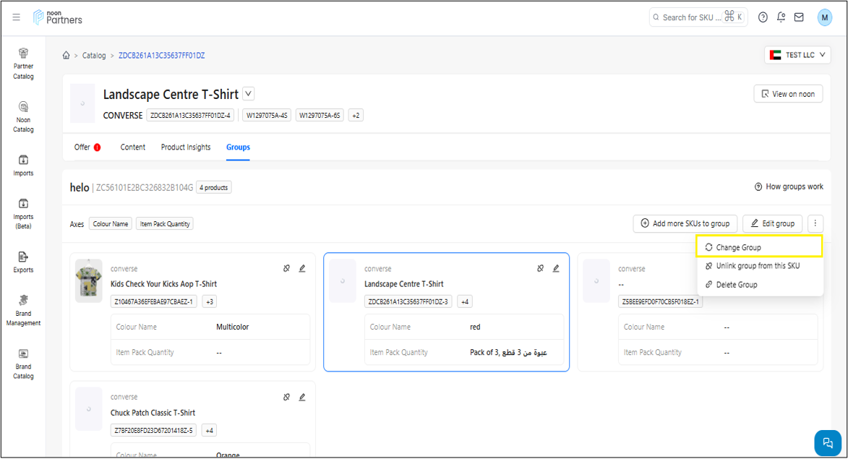Expand the +2 additional SKUs badge
Image resolution: width=848 pixels, height=459 pixels.
(x=356, y=115)
